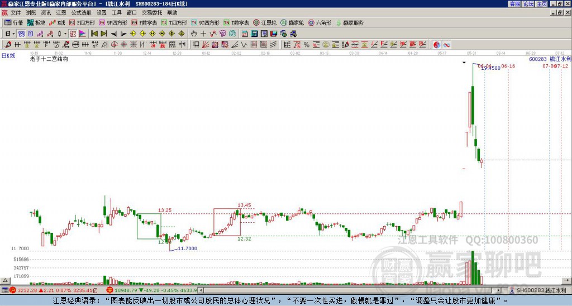Open the 浏览 menu
Screen dimensions: 572x306
point(31,13)
